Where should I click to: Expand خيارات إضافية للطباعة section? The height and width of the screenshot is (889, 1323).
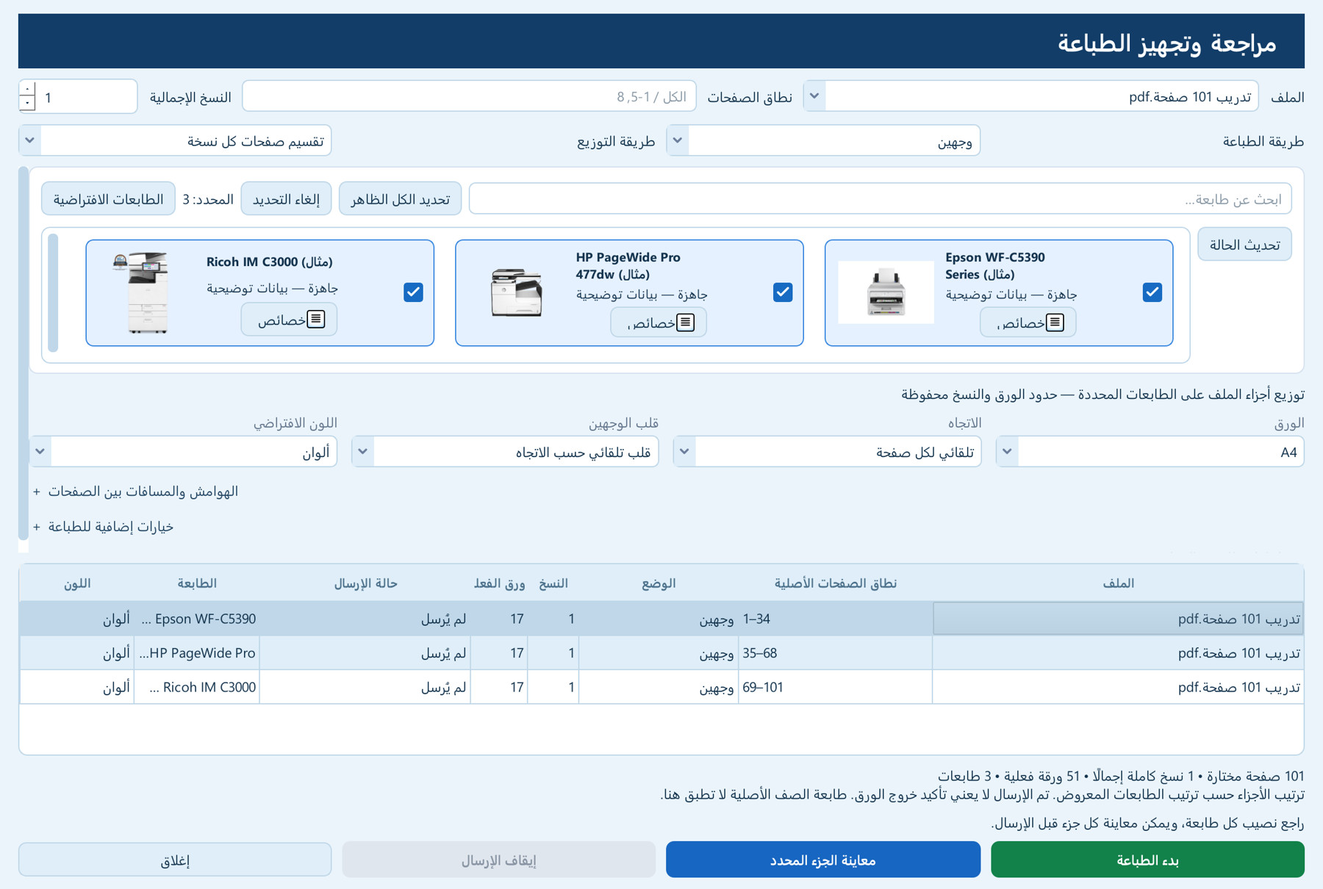(103, 526)
